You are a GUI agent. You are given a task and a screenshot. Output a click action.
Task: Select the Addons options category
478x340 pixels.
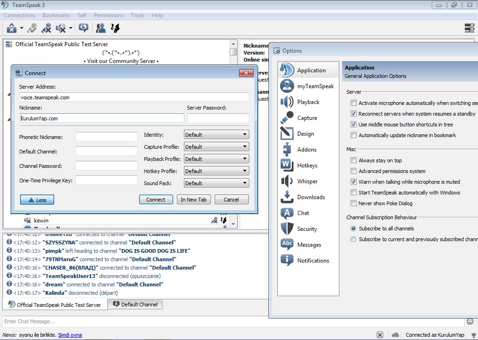click(x=308, y=150)
